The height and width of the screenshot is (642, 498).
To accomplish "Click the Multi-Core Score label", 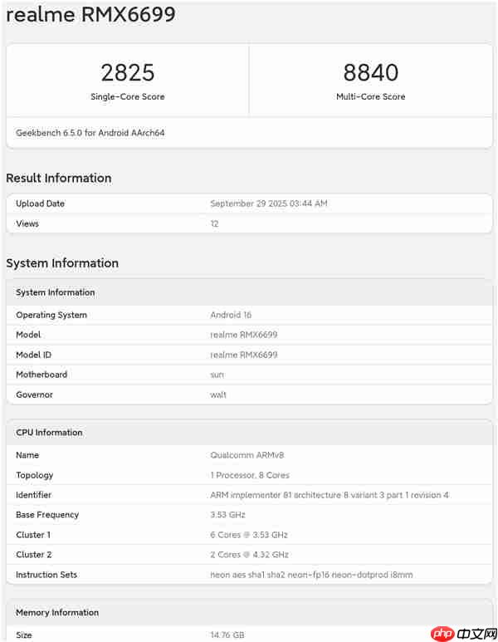I will click(370, 97).
